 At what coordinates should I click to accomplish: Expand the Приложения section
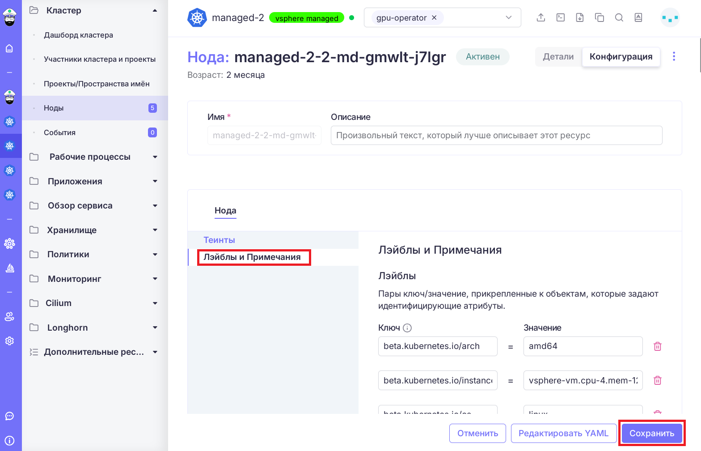pos(155,181)
